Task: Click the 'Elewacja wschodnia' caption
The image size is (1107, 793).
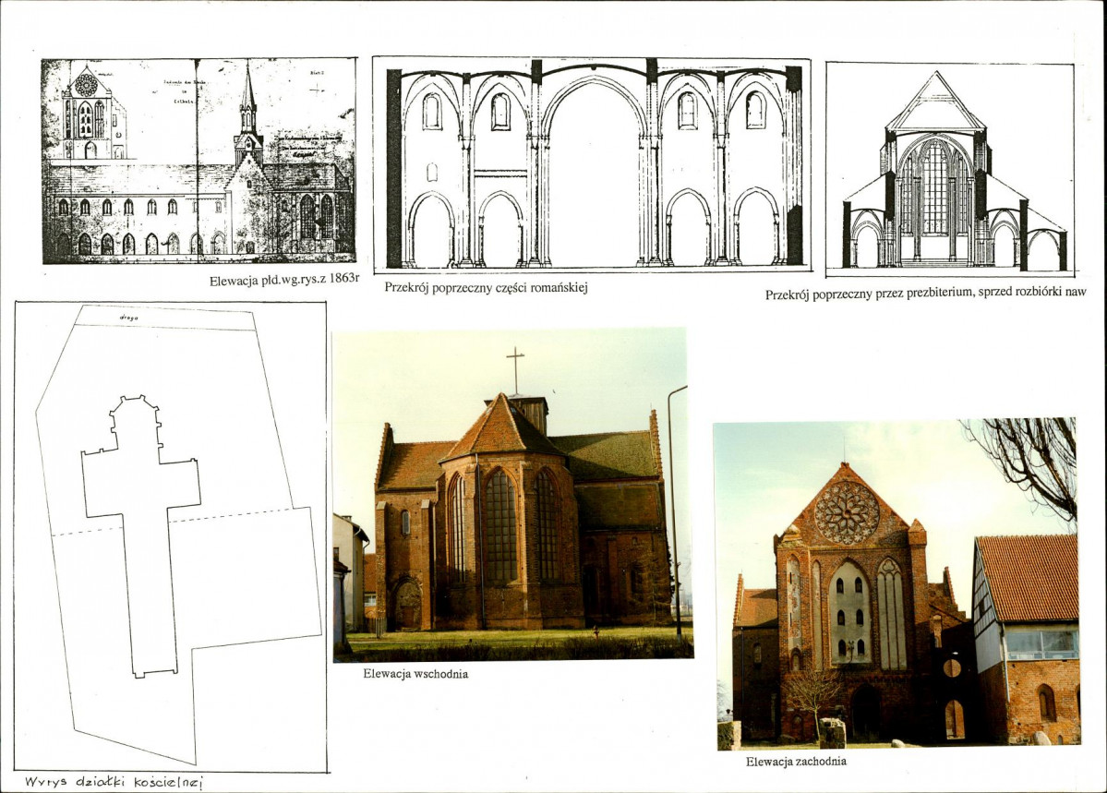Action: tap(415, 673)
